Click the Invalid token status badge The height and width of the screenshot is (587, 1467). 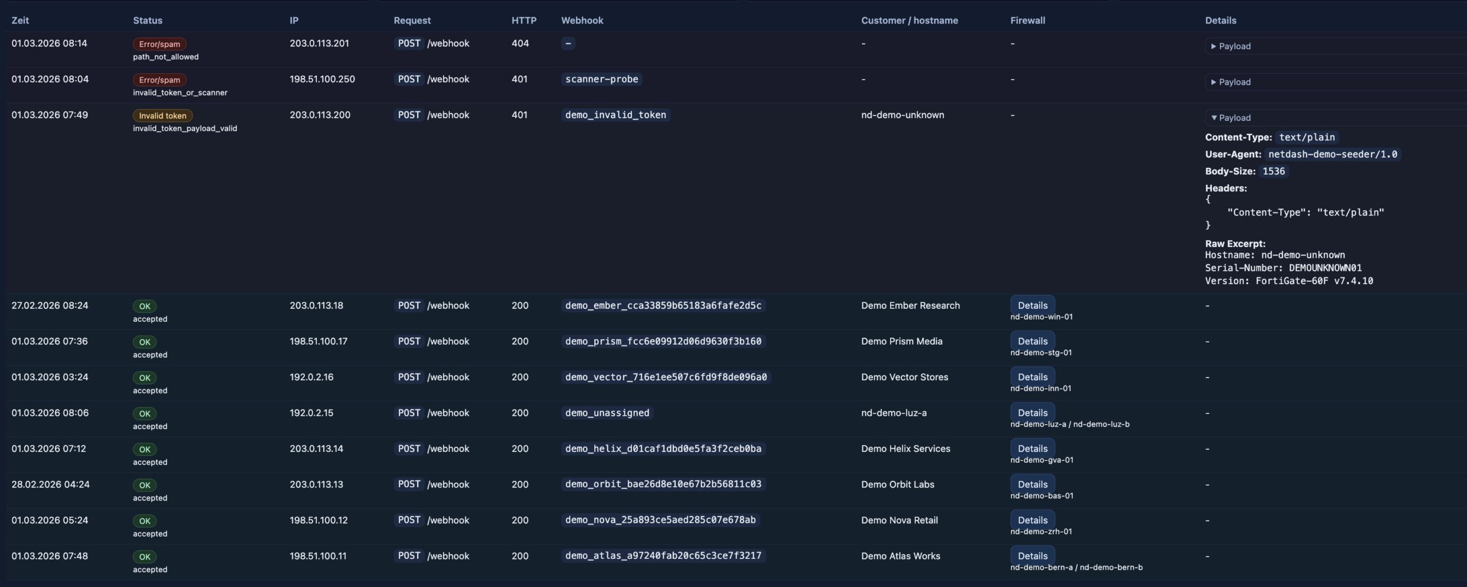163,116
